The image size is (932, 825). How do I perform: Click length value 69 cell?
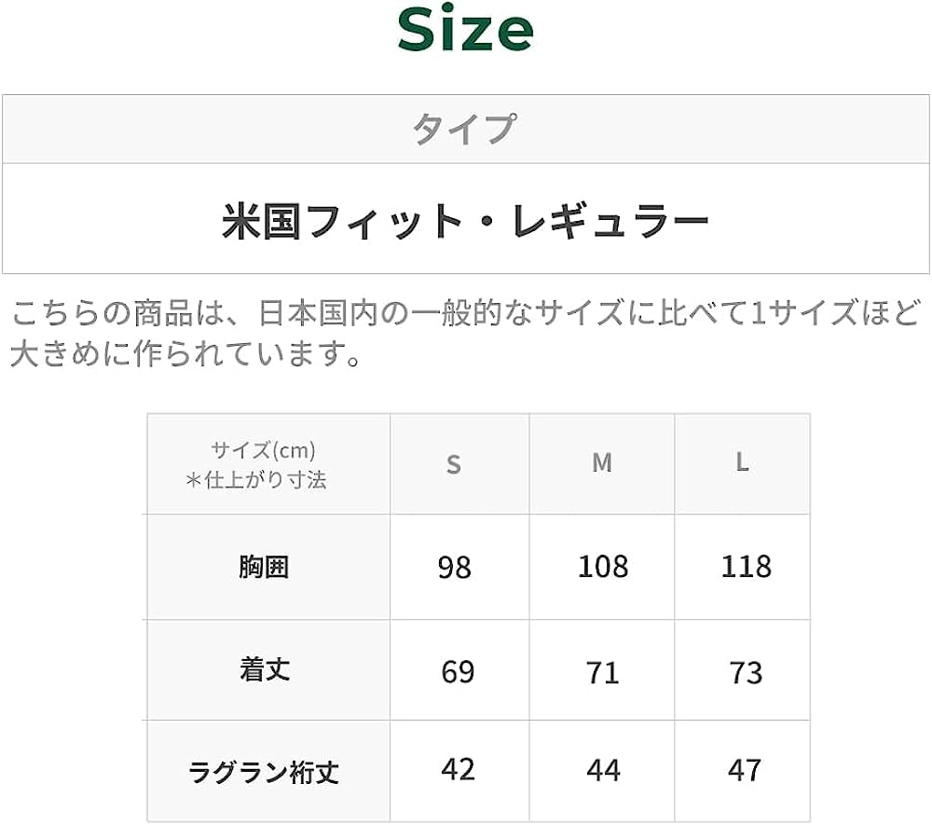(458, 671)
